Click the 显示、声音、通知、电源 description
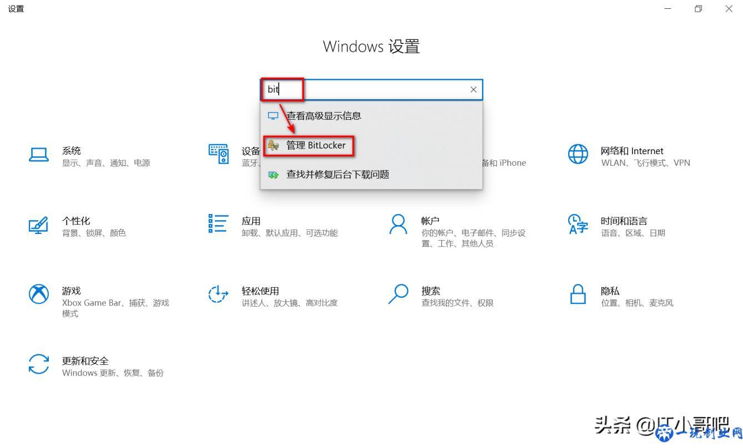 106,163
